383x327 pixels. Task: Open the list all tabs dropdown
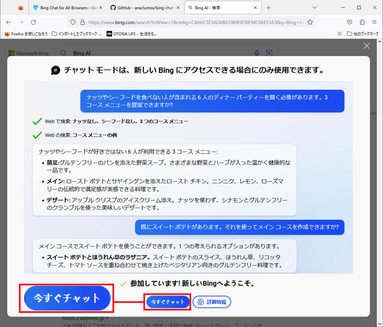click(x=314, y=8)
